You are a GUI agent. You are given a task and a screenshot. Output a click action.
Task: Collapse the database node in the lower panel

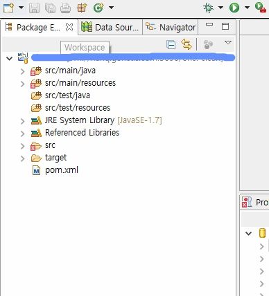tap(248, 234)
